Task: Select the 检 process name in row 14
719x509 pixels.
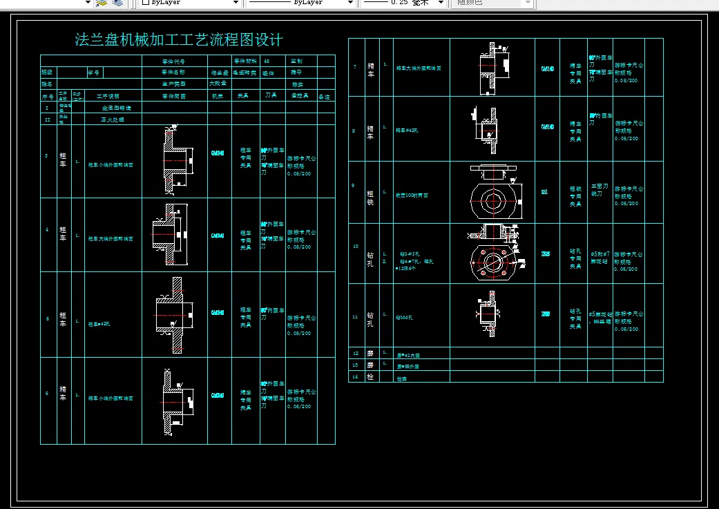Action: (370, 377)
